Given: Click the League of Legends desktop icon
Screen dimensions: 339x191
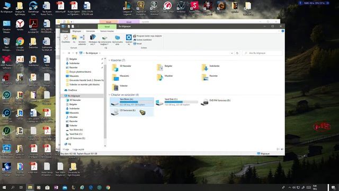Looking at the screenshot, I should coord(127,8).
